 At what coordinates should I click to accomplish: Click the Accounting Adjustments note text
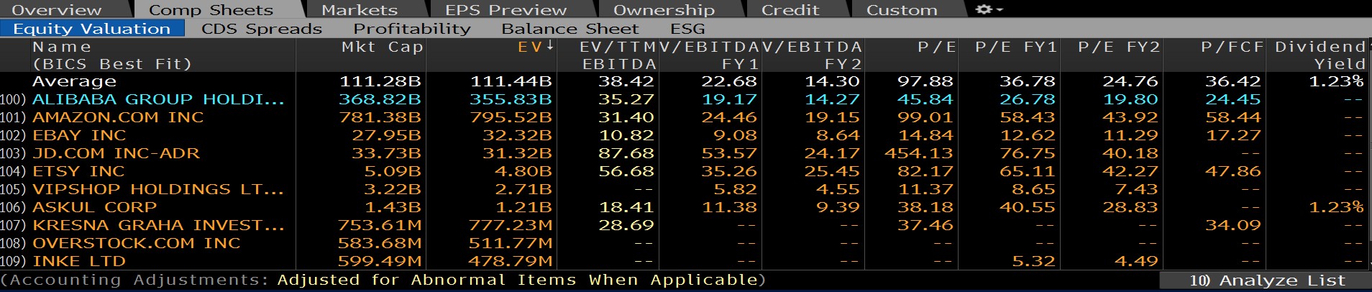click(383, 280)
